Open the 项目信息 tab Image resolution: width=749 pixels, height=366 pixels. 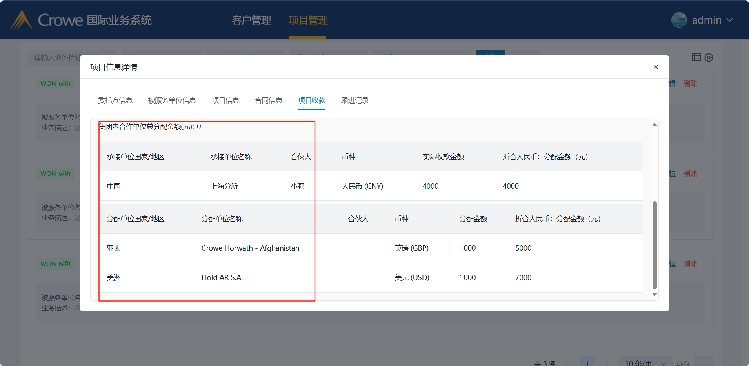tap(225, 100)
